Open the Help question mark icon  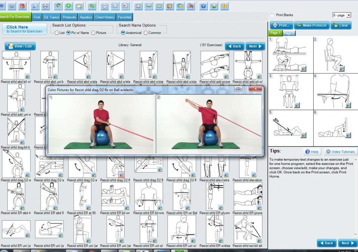[x=203, y=6]
